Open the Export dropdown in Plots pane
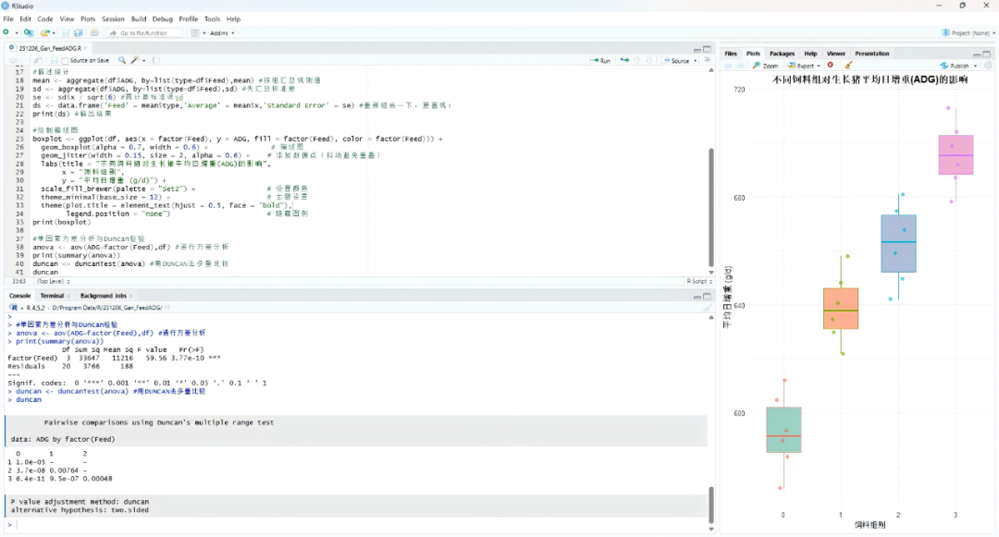 [805, 66]
